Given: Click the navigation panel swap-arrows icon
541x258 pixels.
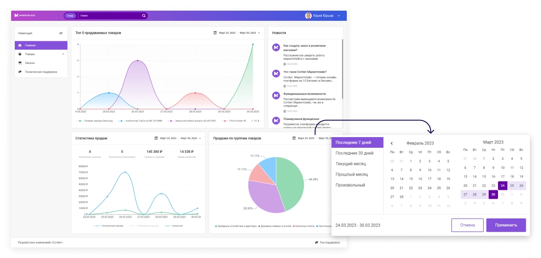Looking at the screenshot, I should [61, 33].
